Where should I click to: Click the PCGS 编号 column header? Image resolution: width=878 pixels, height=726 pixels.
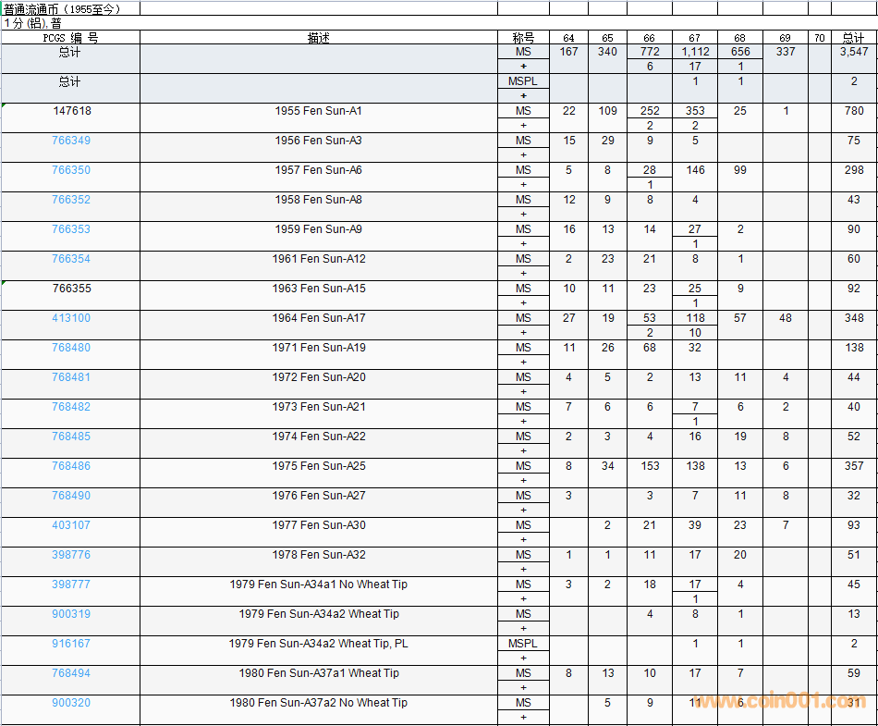coord(70,38)
